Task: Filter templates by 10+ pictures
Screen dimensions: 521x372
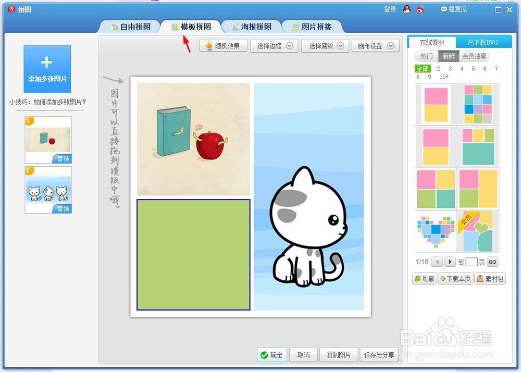Action: 444,77
